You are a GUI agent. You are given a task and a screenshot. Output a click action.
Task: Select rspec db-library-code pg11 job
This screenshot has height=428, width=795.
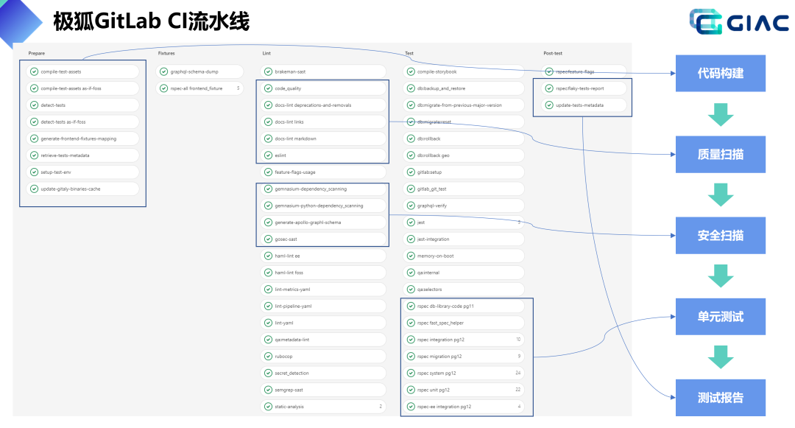tap(464, 306)
